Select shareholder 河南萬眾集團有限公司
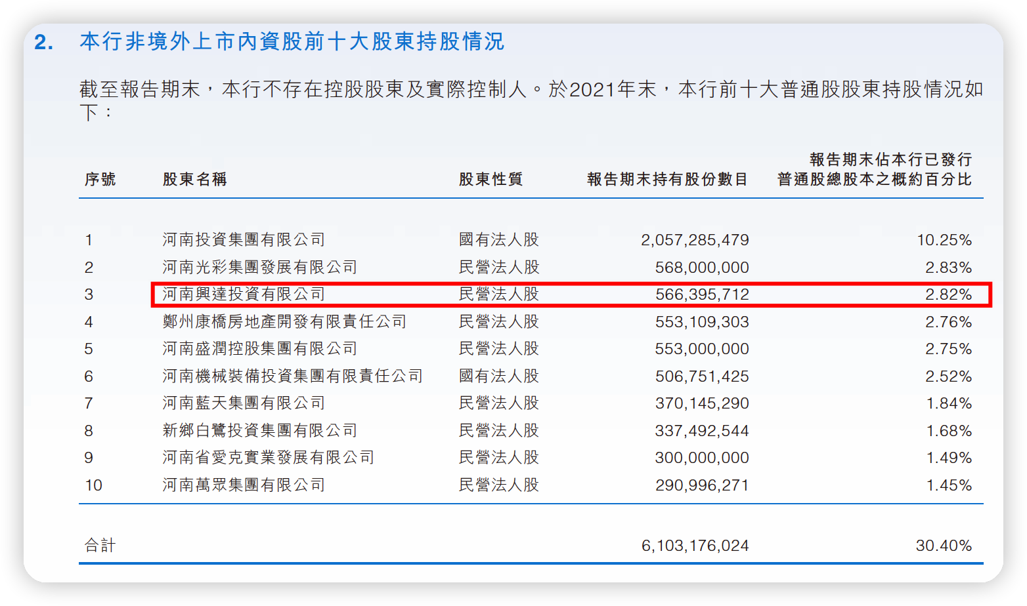 coord(244,485)
